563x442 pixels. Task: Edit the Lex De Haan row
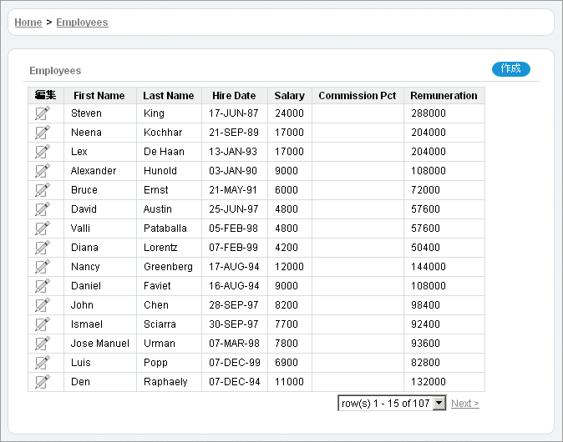(43, 152)
